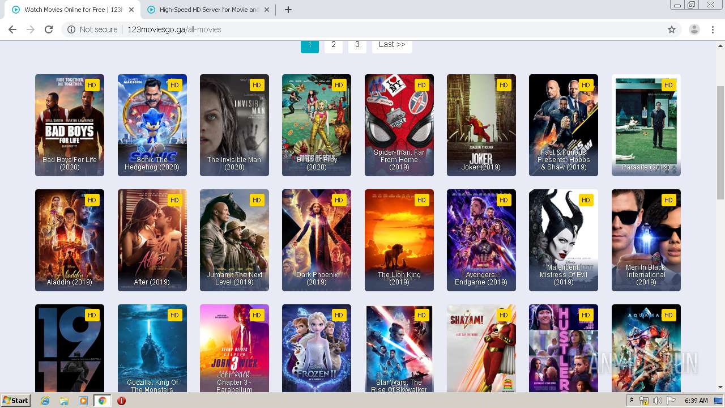
Task: Open Godzilla: King Of The Monsters
Action: [152, 348]
